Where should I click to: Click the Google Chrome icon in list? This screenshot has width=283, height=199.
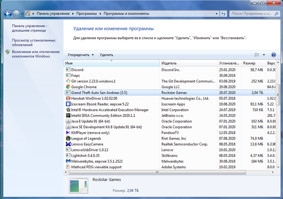(68, 87)
